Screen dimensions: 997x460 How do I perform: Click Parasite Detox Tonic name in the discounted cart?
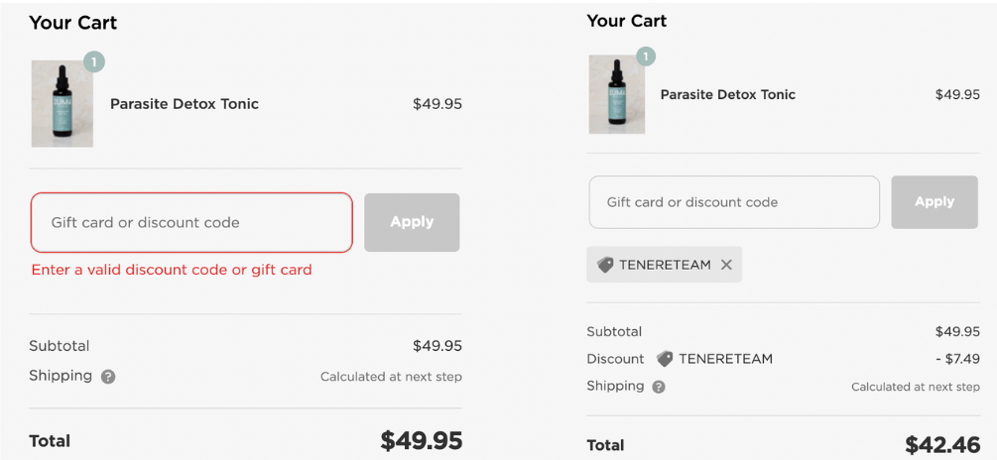coord(728,95)
